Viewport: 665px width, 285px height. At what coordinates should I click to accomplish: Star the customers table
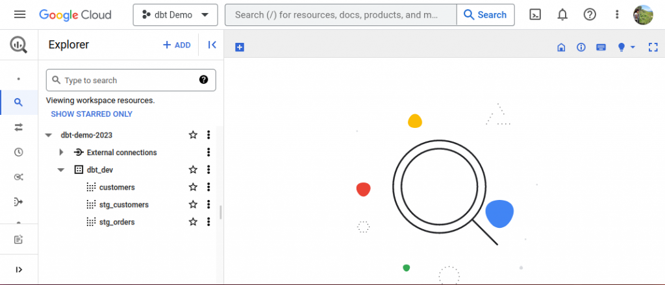[x=193, y=187]
